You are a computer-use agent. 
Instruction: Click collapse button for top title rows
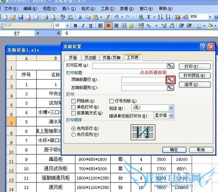170,80
